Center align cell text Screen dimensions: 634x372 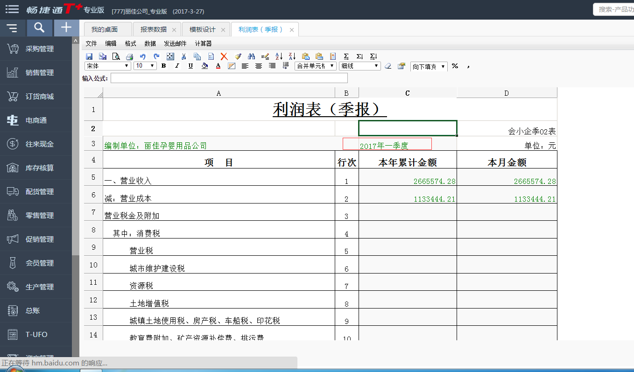(259, 66)
